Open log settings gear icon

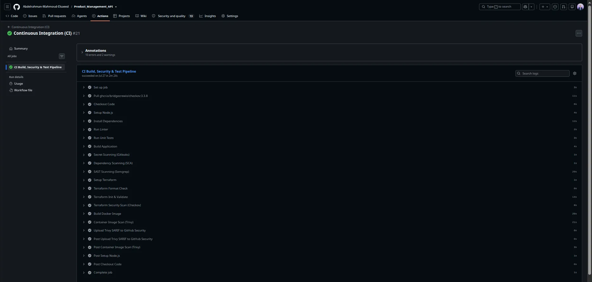click(575, 74)
